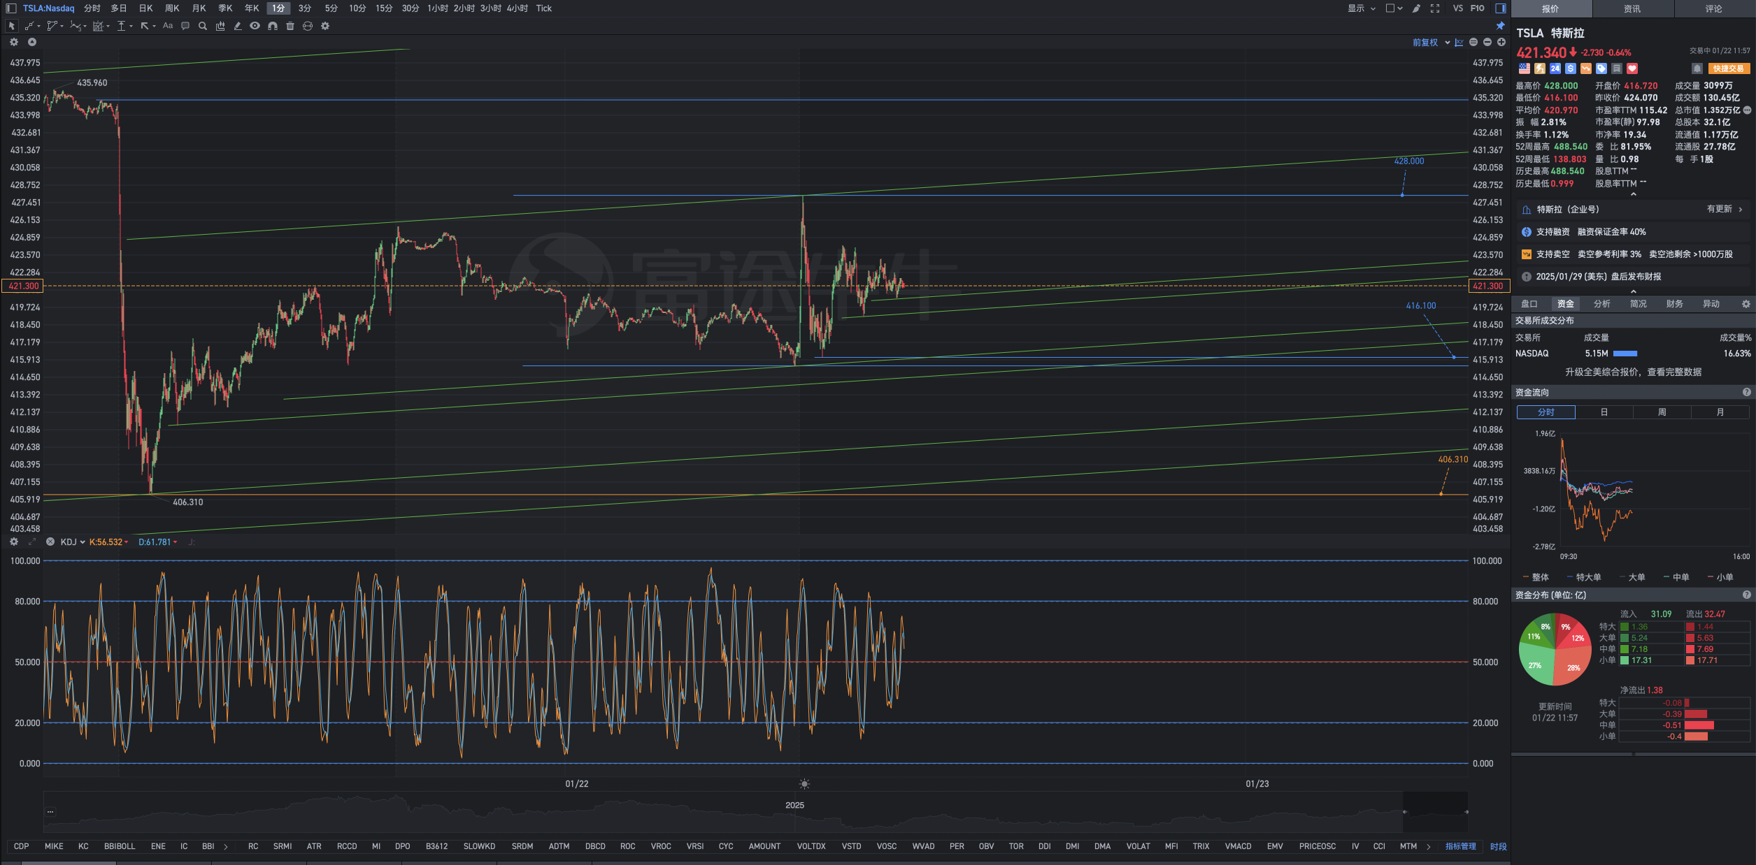
Task: Click the 时段 session link
Action: pyautogui.click(x=1498, y=846)
